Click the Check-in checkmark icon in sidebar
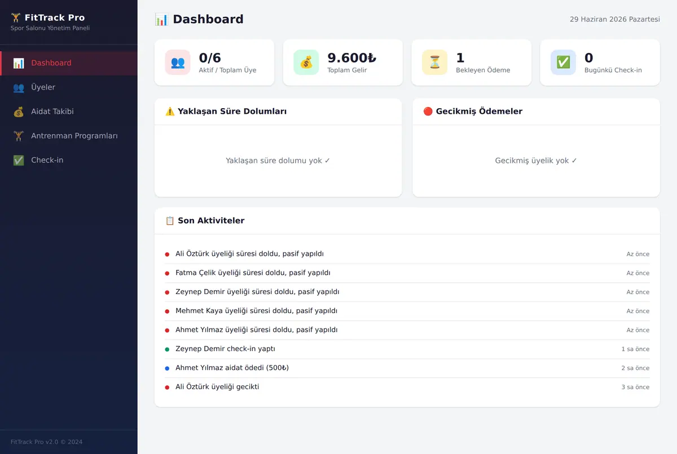The height and width of the screenshot is (454, 677). pyautogui.click(x=19, y=160)
